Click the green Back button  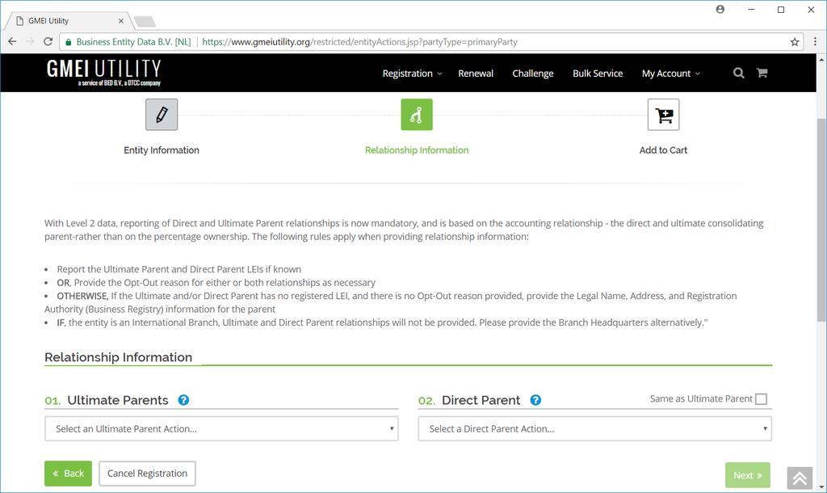click(68, 474)
